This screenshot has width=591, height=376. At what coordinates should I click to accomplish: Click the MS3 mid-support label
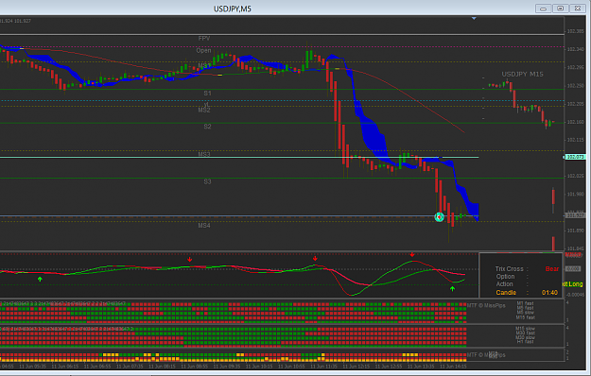click(204, 154)
